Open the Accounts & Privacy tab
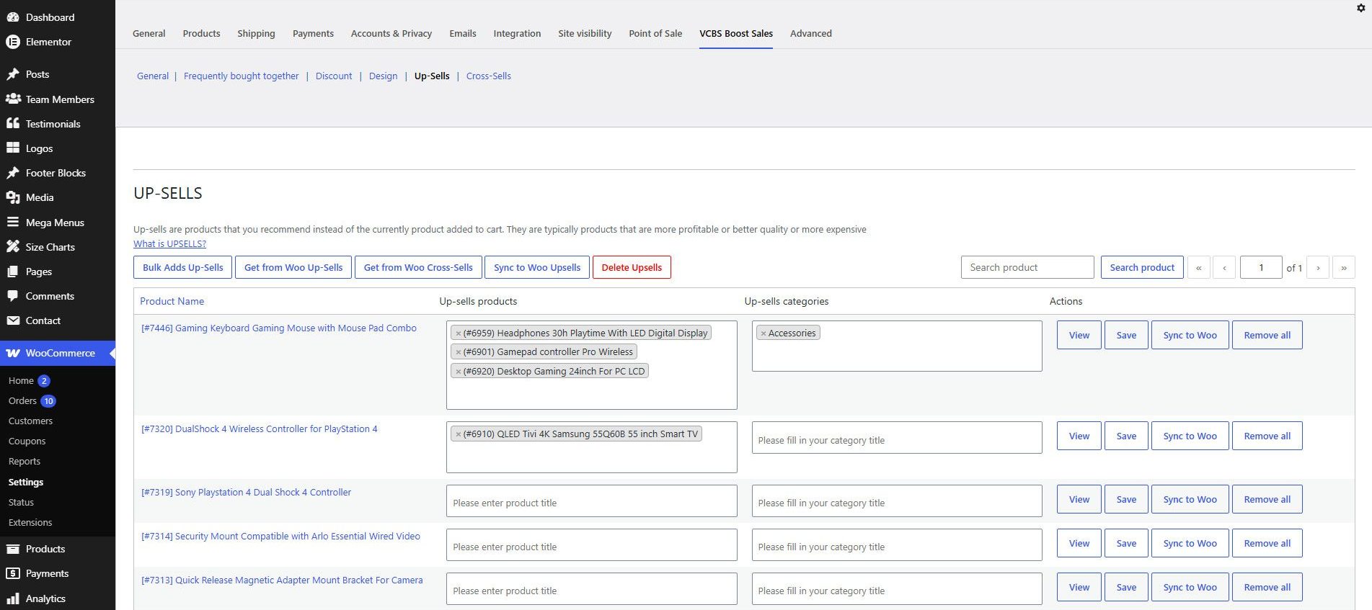 pos(391,33)
